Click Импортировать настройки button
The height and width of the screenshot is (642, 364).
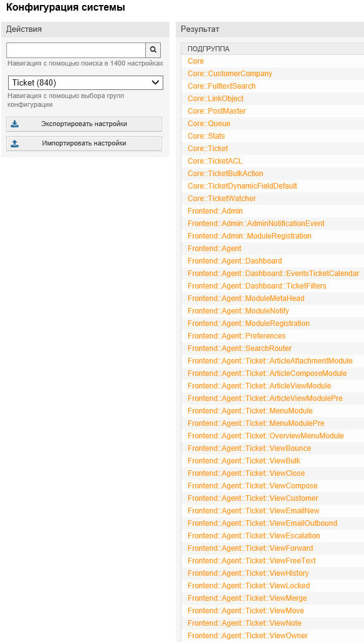84,144
